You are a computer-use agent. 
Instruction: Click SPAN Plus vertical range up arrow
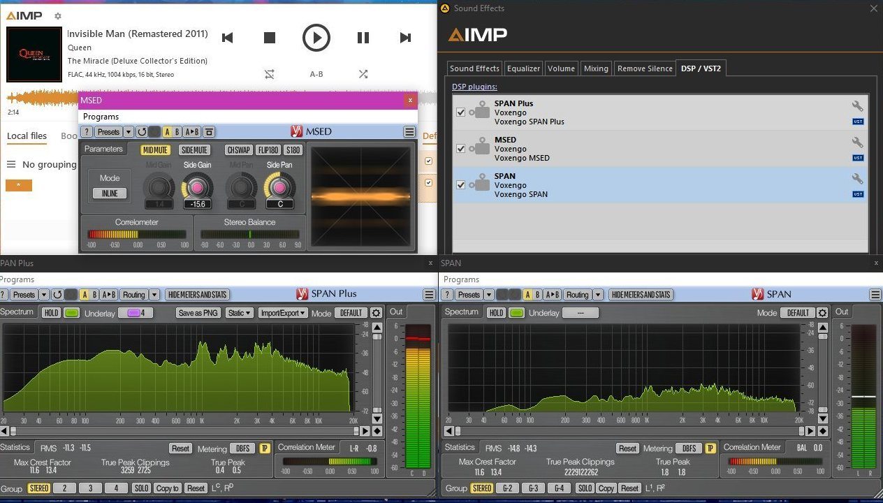point(377,327)
